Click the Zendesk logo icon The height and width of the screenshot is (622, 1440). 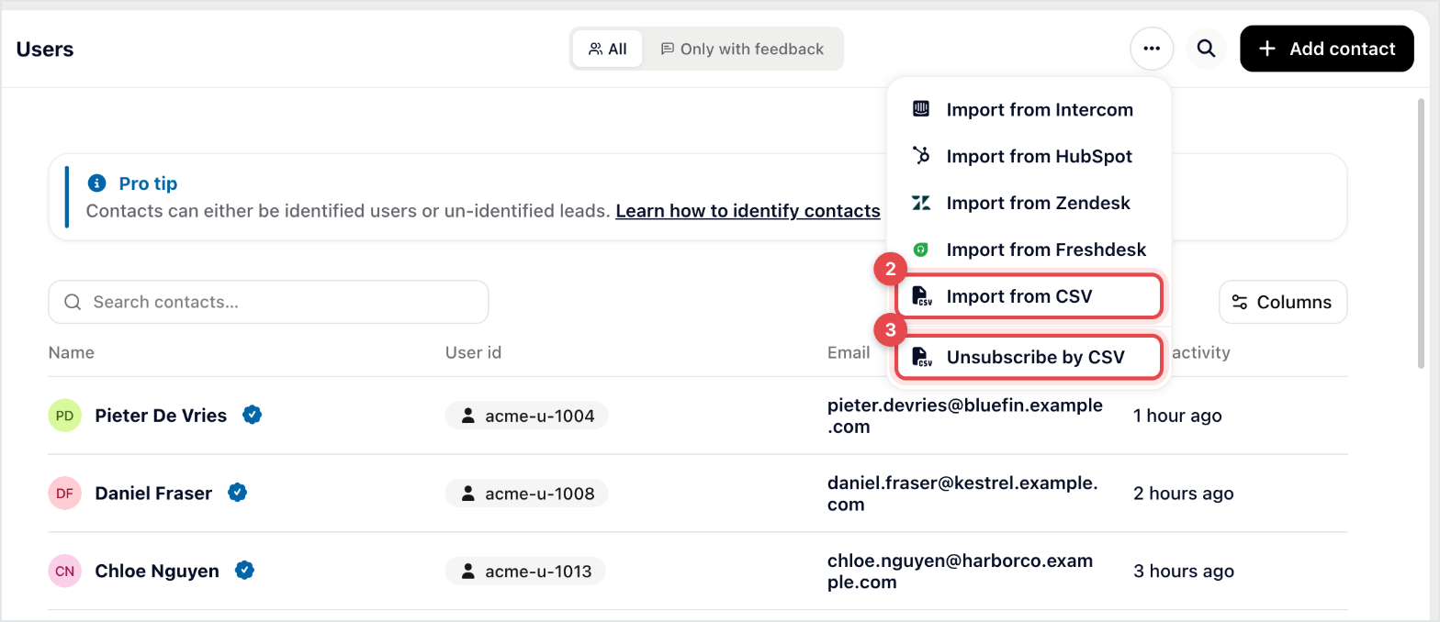[x=921, y=203]
